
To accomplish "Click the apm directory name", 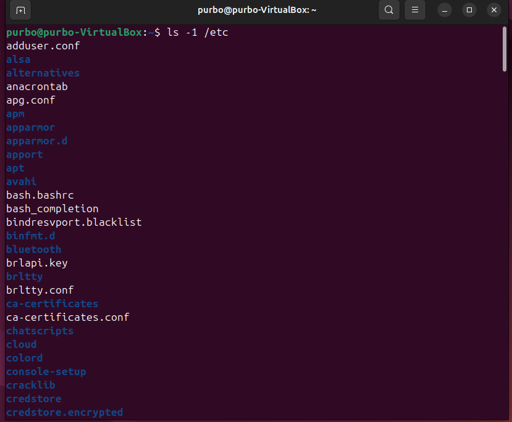I will (15, 114).
